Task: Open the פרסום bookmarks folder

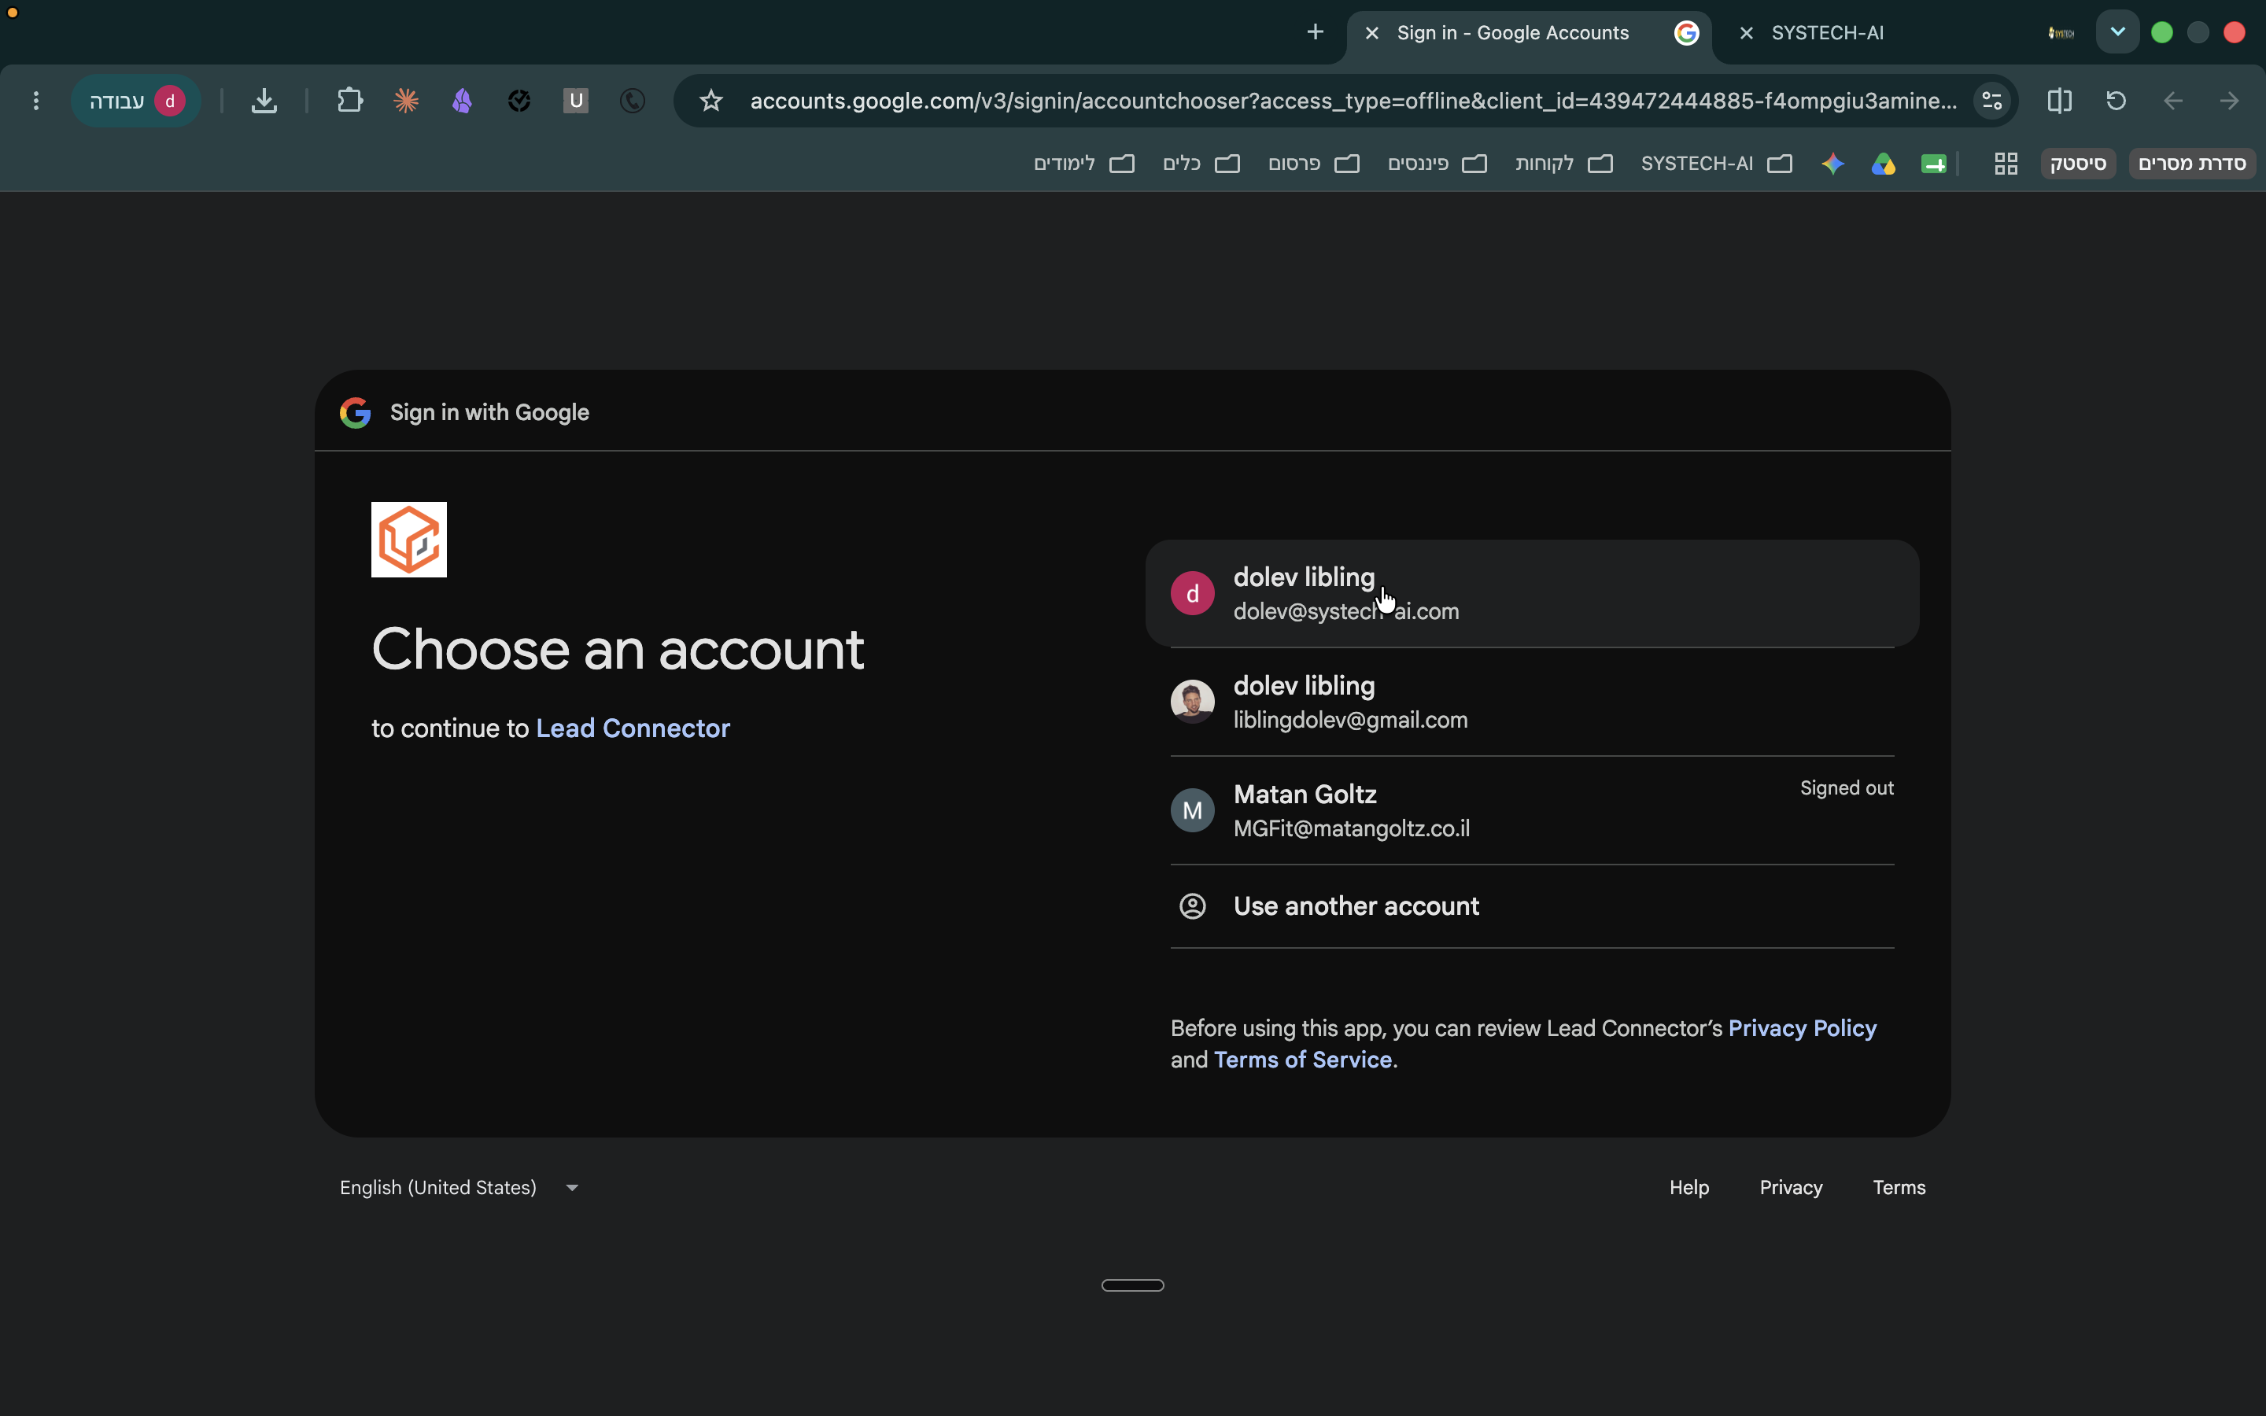Action: tap(1314, 164)
